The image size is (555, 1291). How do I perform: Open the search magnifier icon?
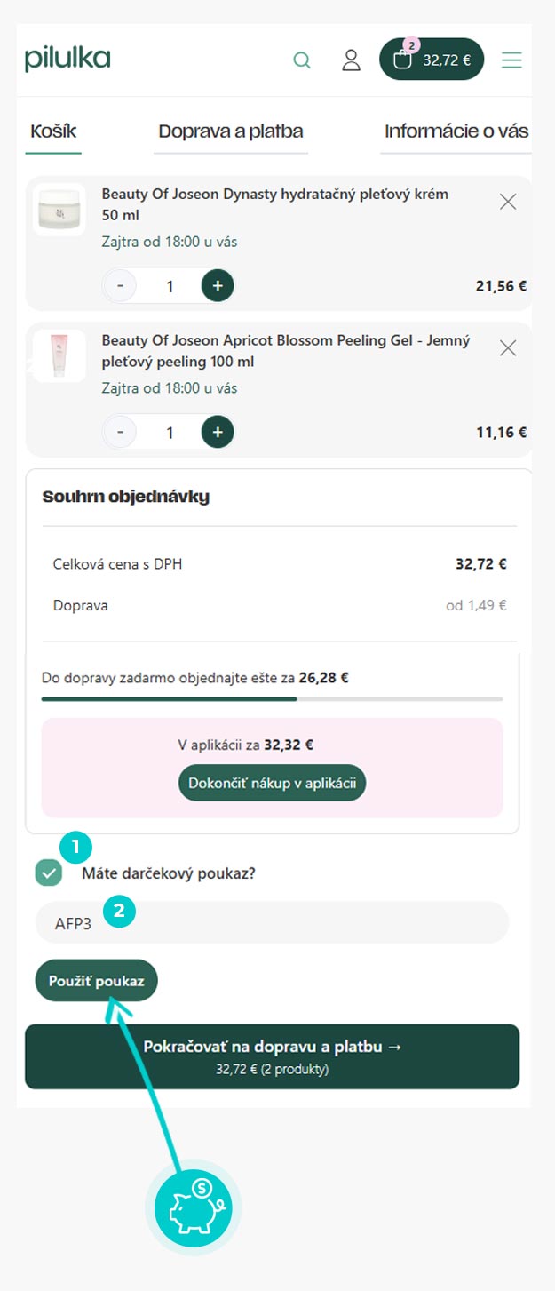coord(302,60)
